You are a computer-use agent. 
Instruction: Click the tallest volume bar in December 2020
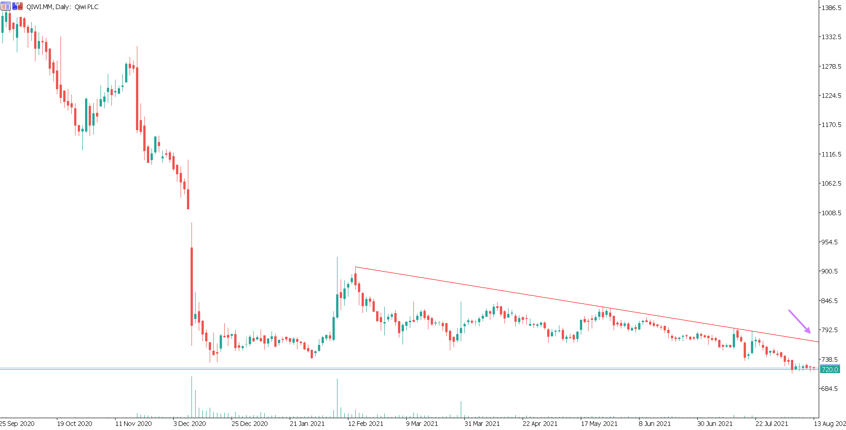(191, 397)
